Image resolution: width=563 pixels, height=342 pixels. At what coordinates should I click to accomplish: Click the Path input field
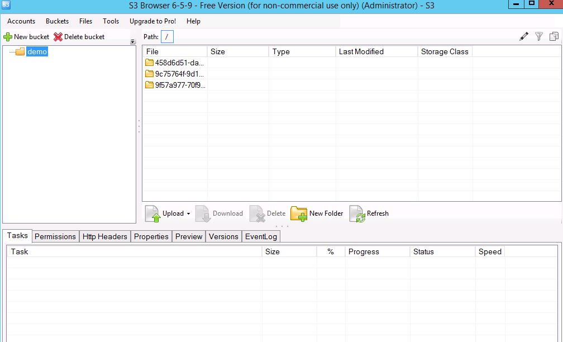pos(168,37)
